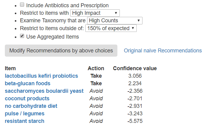Click Modify Recommendations by above choices
The width and height of the screenshot is (206, 131).
pos(61,51)
